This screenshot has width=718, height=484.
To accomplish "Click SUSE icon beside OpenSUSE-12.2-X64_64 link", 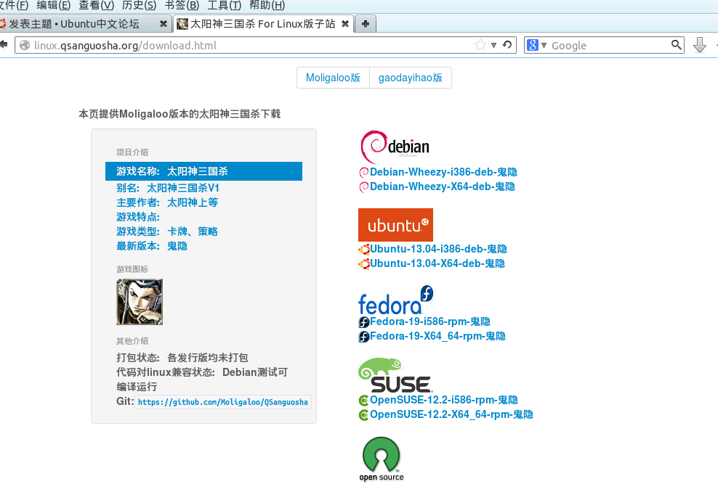I will (x=364, y=415).
